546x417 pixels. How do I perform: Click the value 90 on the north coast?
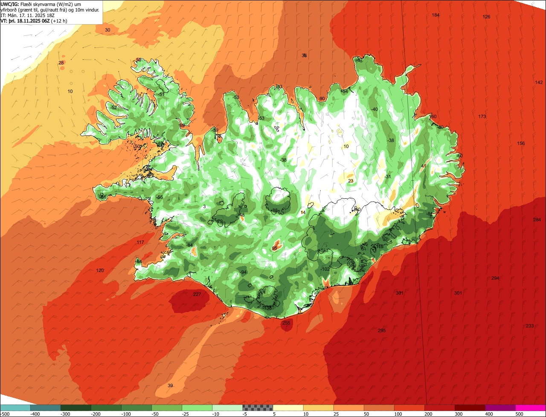point(322,98)
